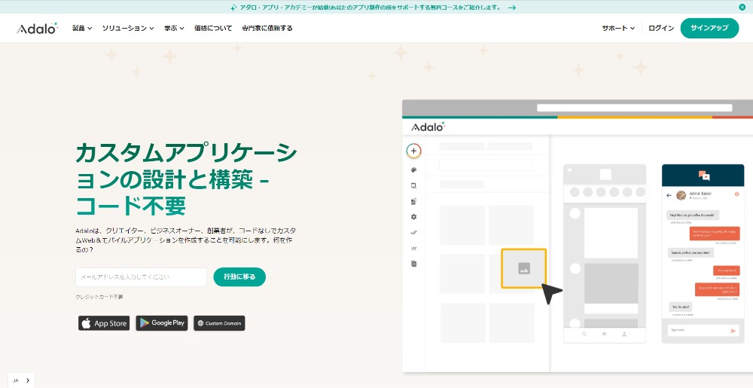753x388 pixels.
Task: Expand the サポート dropdown menu
Action: pos(618,29)
